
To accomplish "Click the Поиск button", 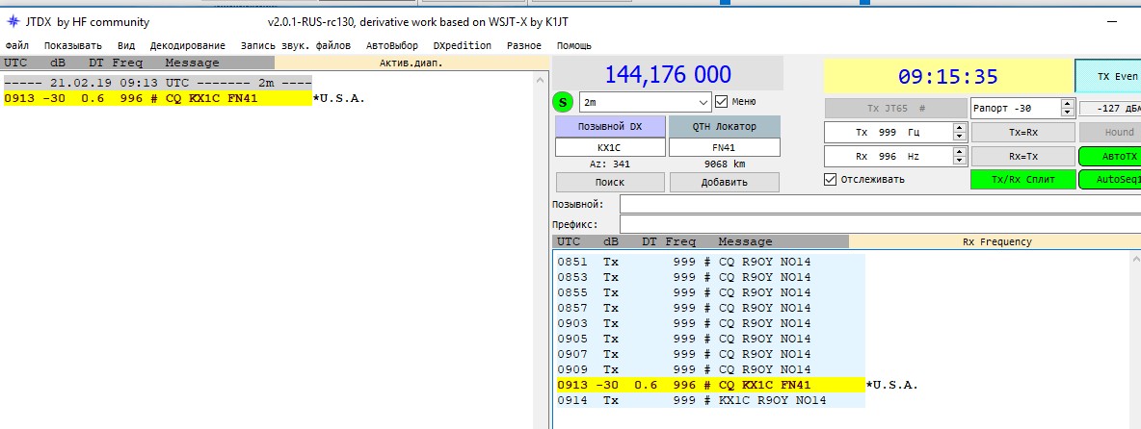I will pyautogui.click(x=609, y=182).
